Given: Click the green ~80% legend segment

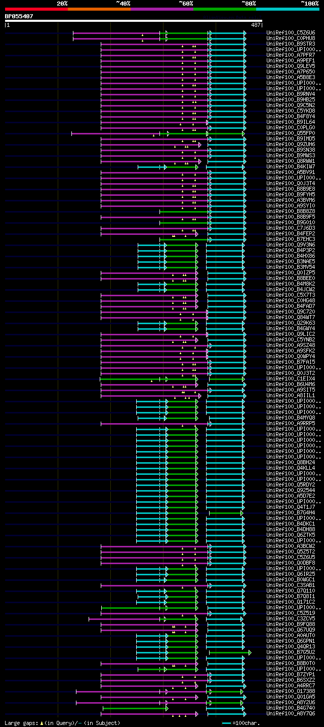Looking at the screenshot, I should click(225, 9).
